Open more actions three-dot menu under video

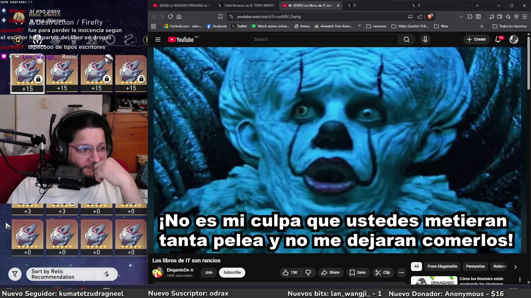[x=401, y=272]
